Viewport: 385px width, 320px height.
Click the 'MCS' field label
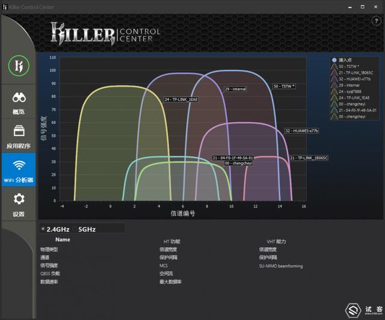[164, 266]
